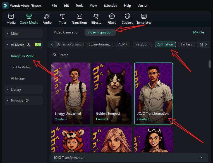Open the Edit menu
Image resolution: width=213 pixels, height=163 pixels.
(66, 6)
